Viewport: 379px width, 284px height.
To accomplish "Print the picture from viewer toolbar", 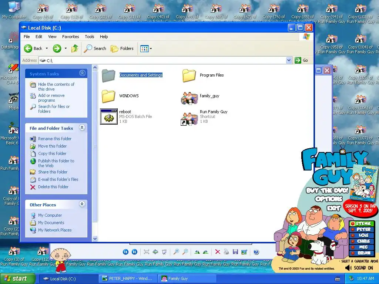I will point(226,252).
